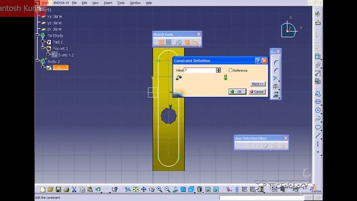
Task: Click the New document icon
Action: pos(42,189)
